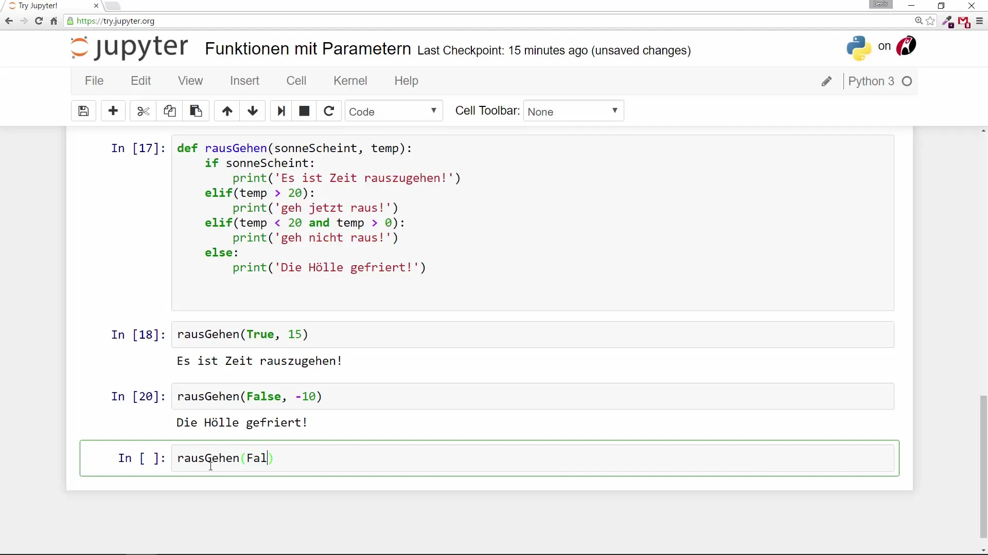The width and height of the screenshot is (988, 555).
Task: Open the Insert menu
Action: 244,81
